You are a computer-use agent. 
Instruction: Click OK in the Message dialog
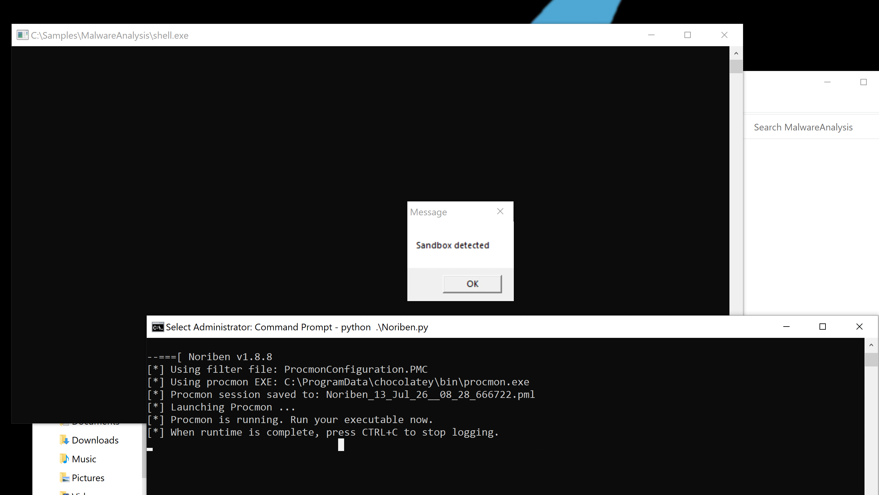(x=472, y=284)
